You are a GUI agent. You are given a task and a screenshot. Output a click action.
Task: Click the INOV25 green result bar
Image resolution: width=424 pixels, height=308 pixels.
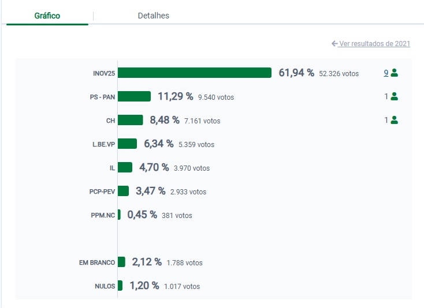click(x=195, y=73)
